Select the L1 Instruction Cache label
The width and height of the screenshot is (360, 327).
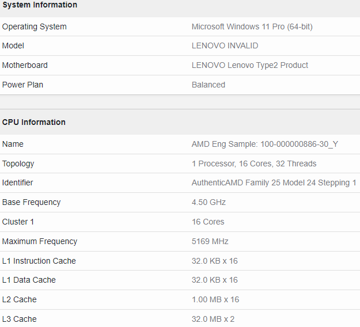39,261
